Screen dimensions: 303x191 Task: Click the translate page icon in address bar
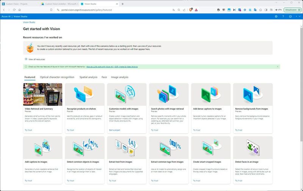(x=173, y=10)
